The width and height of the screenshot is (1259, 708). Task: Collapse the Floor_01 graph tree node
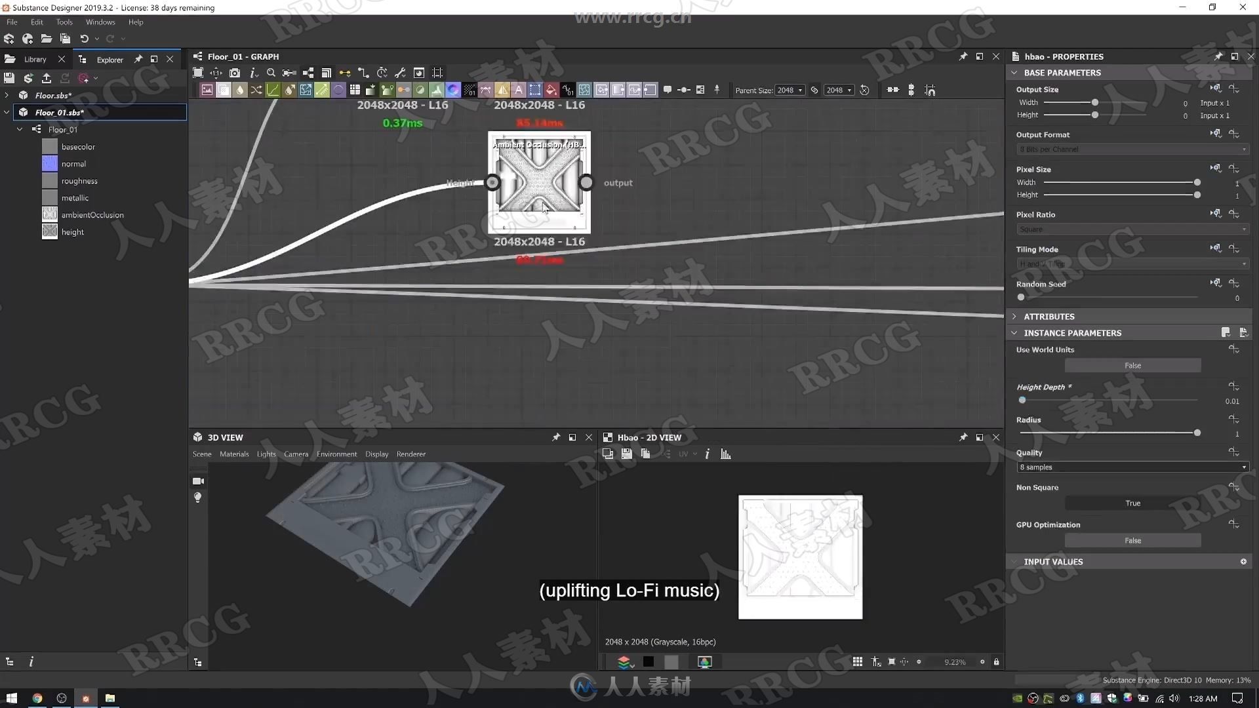20,130
